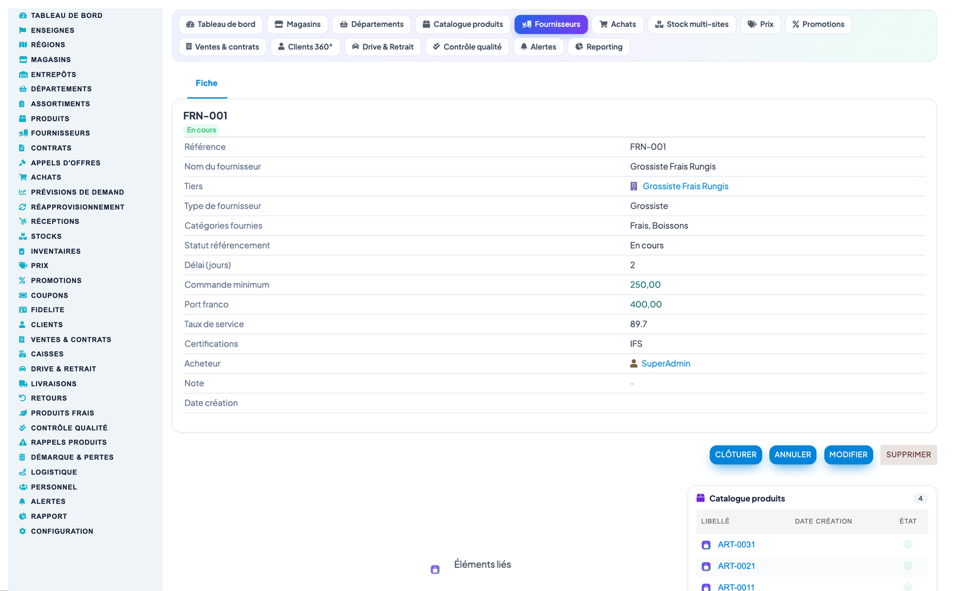Click the ANNULER button
Image resolution: width=955 pixels, height=591 pixels.
point(792,455)
